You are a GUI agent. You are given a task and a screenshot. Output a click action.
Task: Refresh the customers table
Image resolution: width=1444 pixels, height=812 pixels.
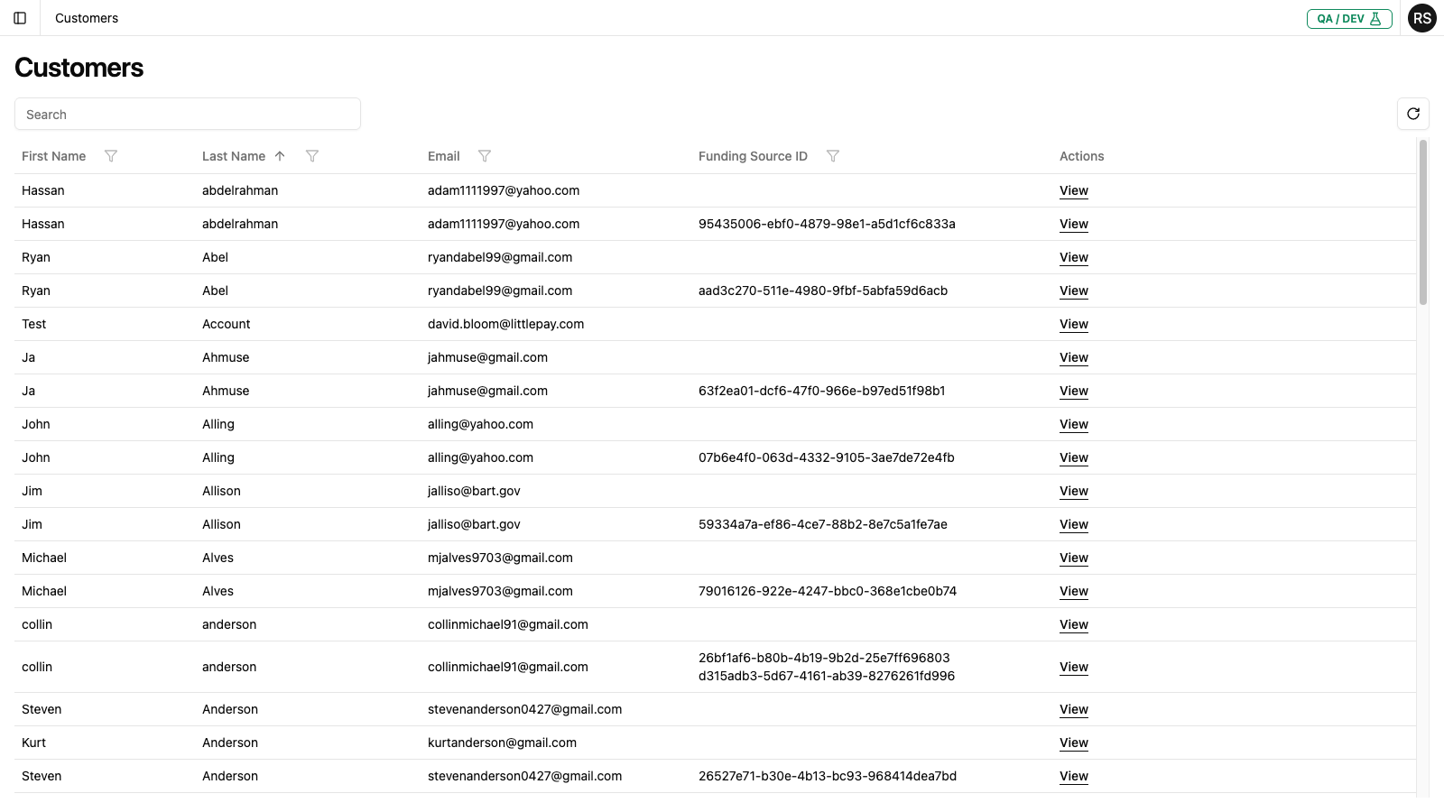tap(1413, 114)
